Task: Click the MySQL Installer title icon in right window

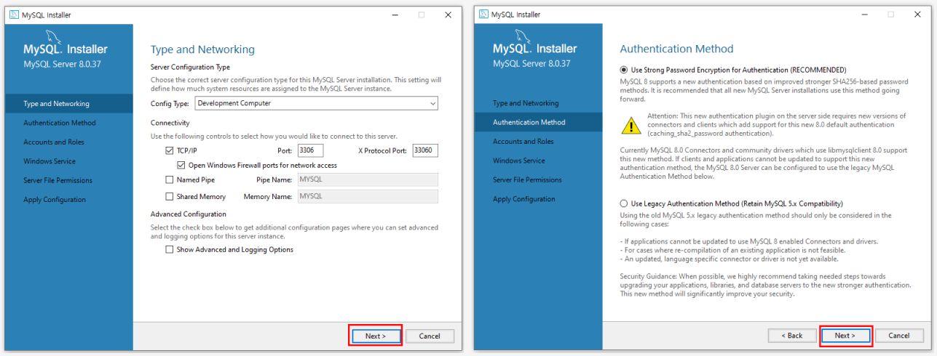Action: click(483, 15)
